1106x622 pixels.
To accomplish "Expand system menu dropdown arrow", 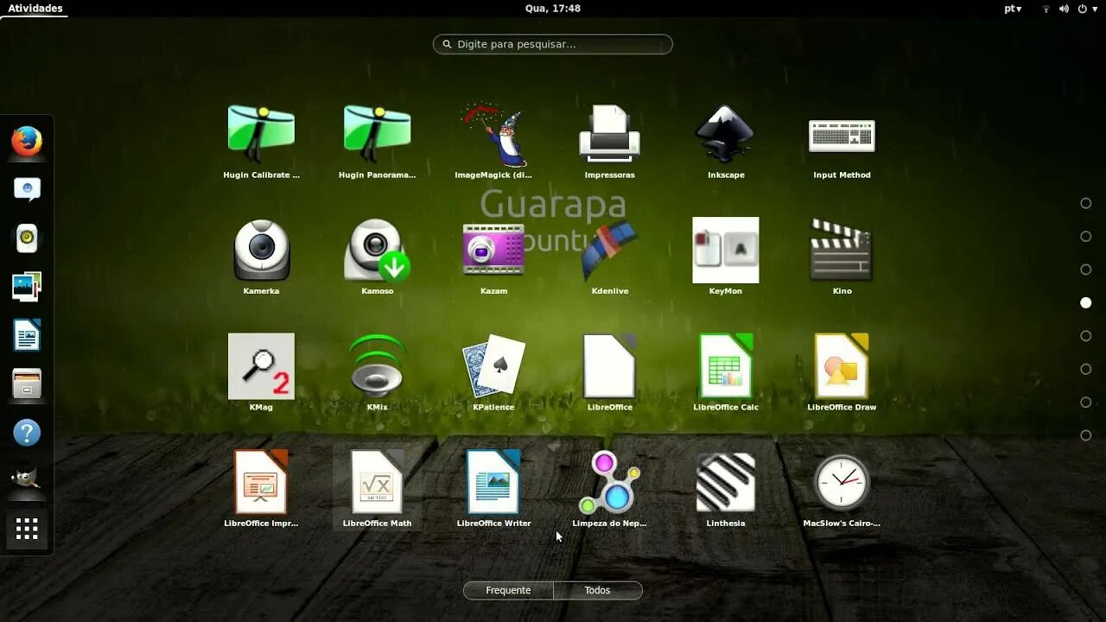I will pyautogui.click(x=1095, y=9).
